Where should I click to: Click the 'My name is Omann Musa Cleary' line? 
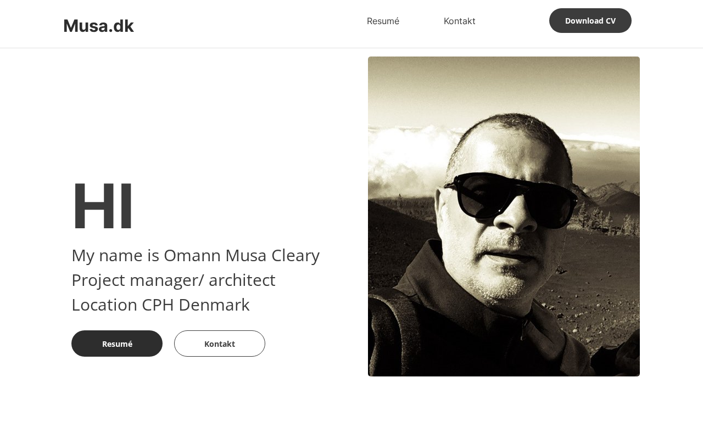tap(196, 256)
